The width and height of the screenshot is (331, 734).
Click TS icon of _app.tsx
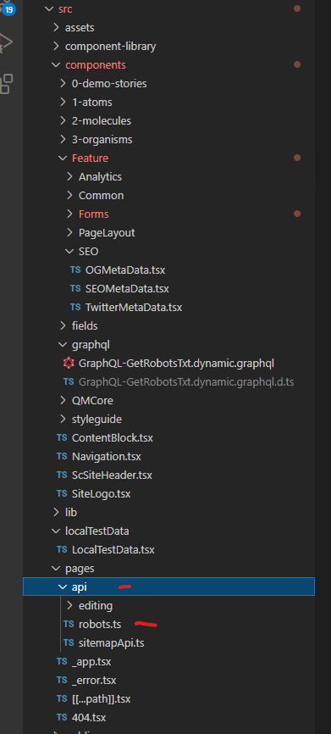point(62,662)
